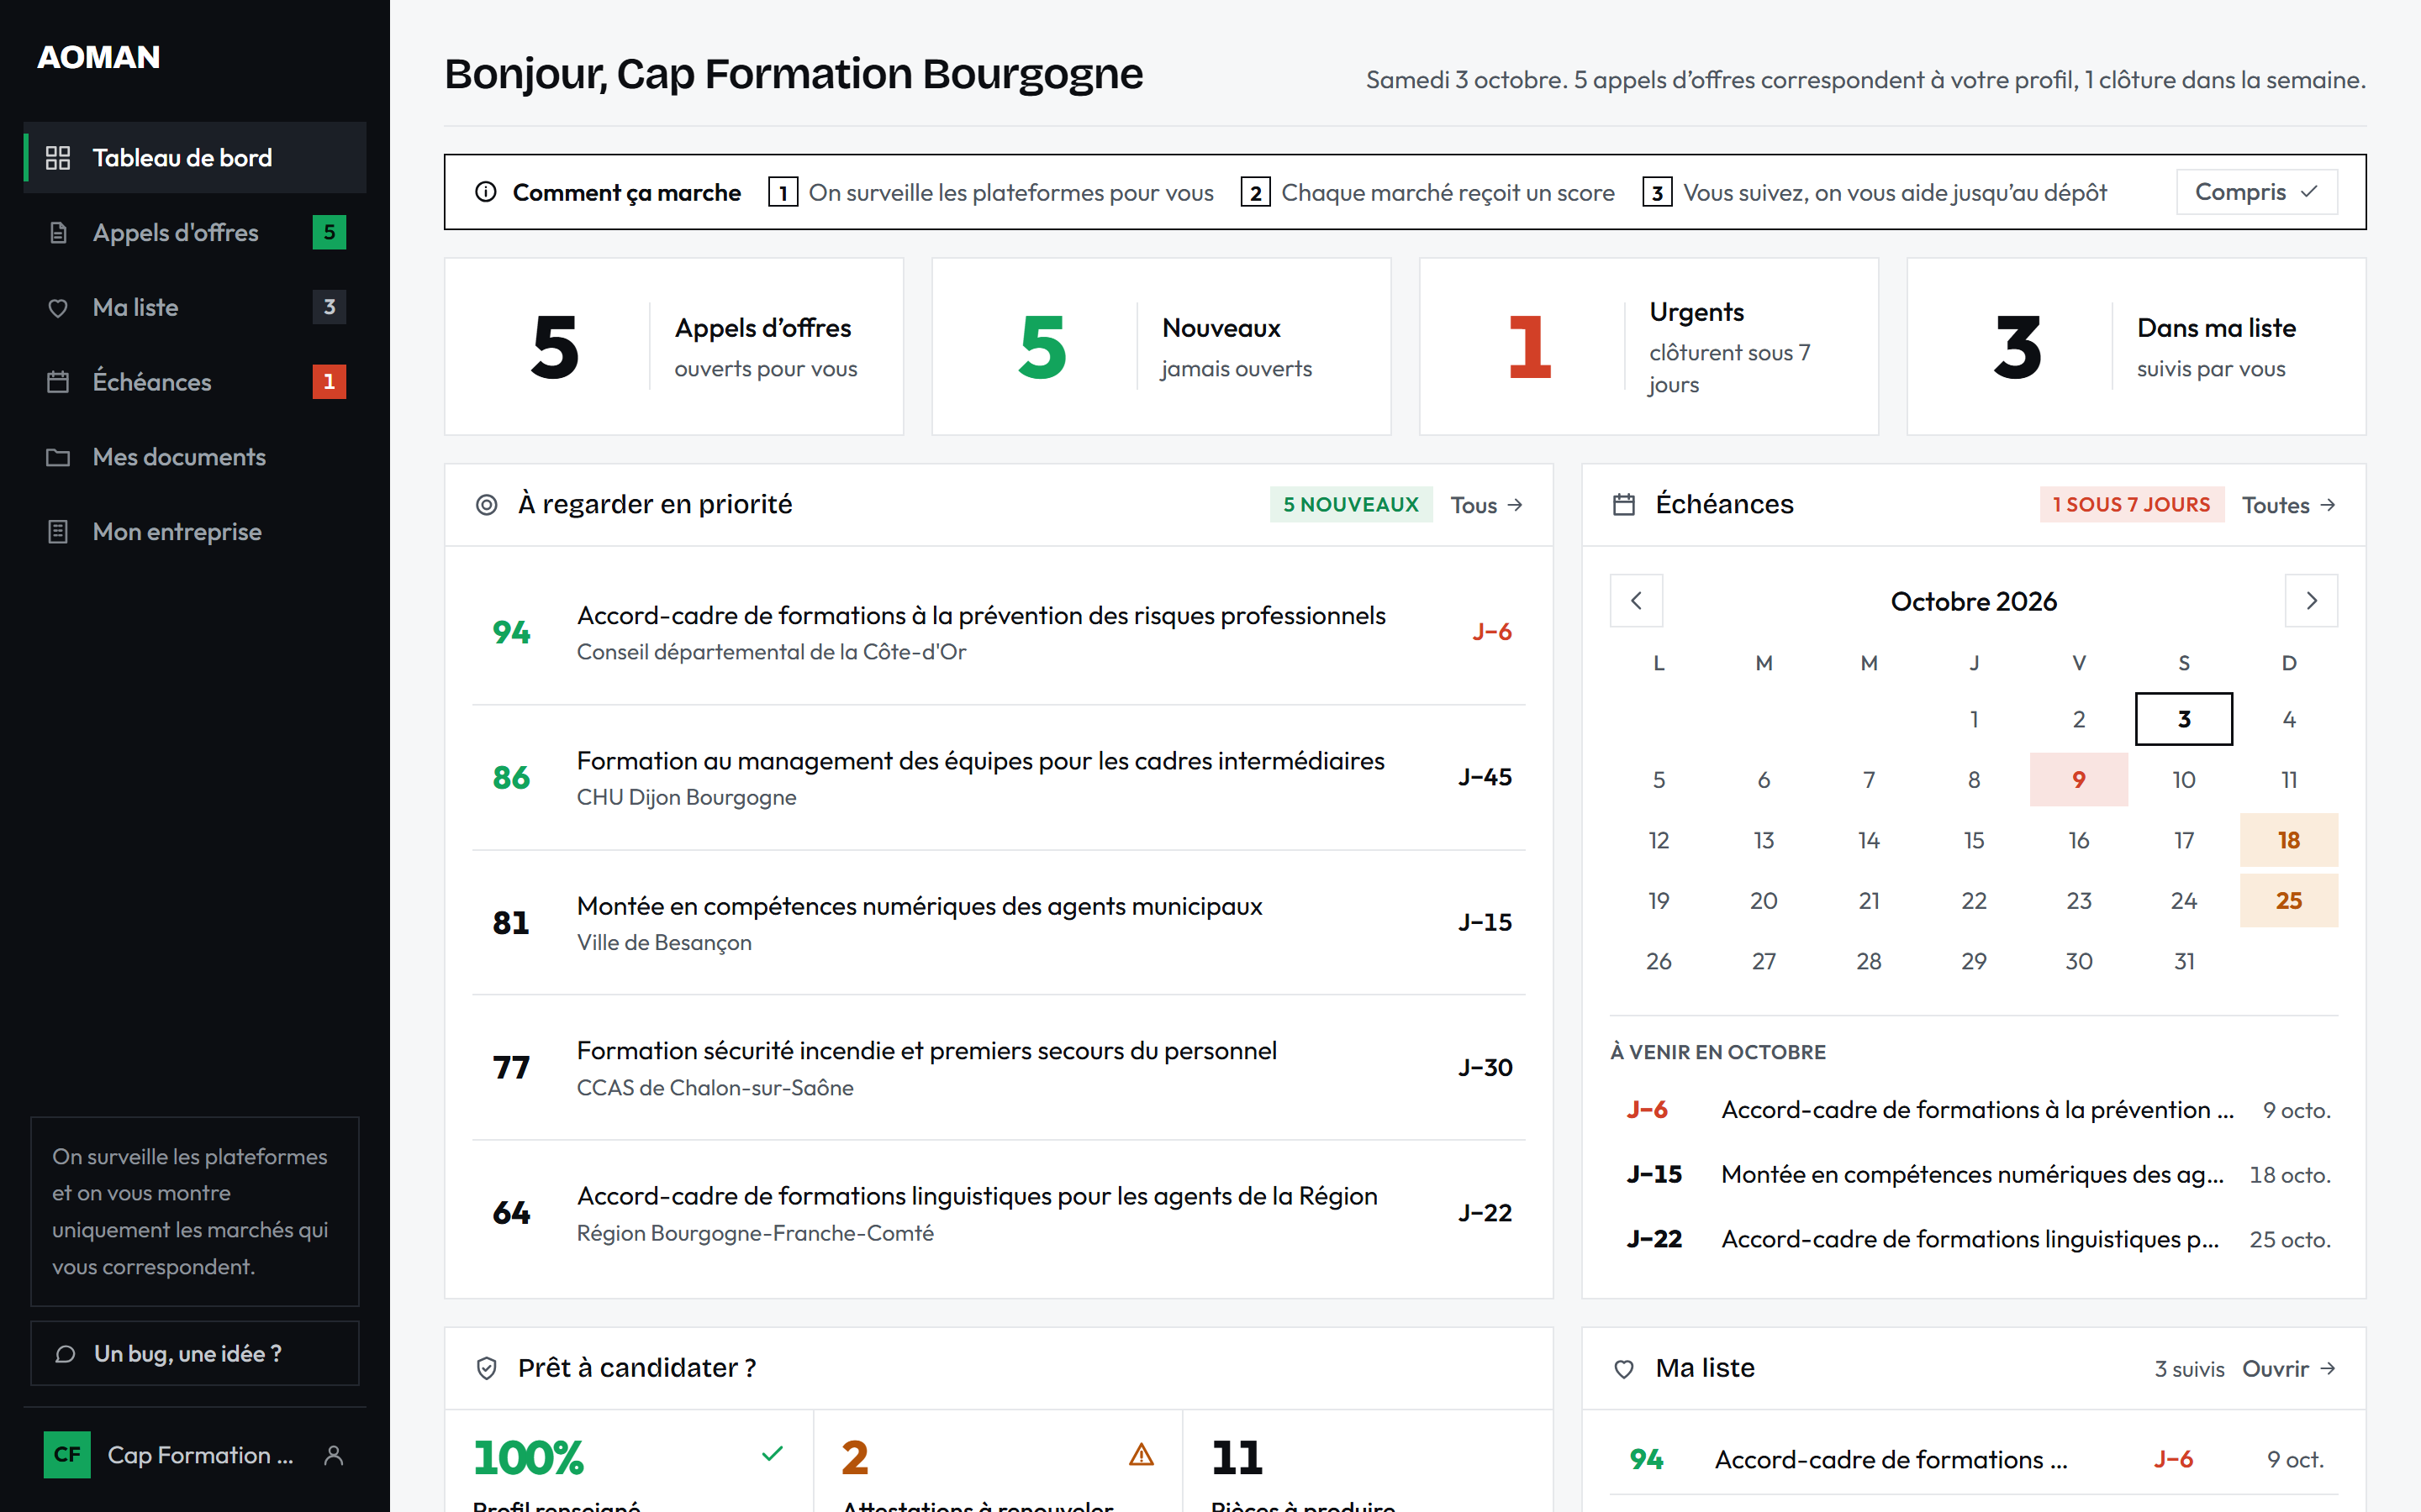Dismiss the help banner with Compris
Image resolution: width=2421 pixels, height=1512 pixels.
(2257, 192)
